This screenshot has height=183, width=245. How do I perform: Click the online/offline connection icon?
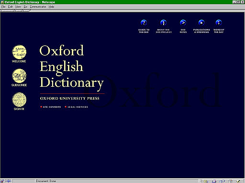[9, 181]
